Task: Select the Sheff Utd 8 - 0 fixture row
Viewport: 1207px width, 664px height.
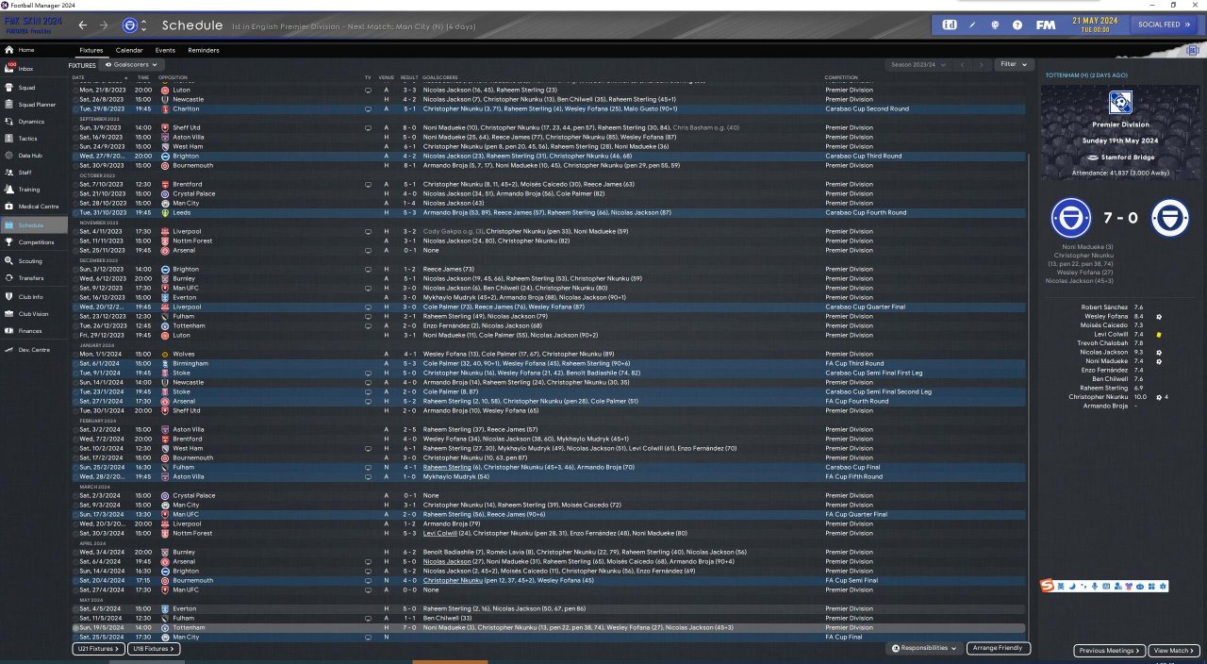Action: click(550, 127)
